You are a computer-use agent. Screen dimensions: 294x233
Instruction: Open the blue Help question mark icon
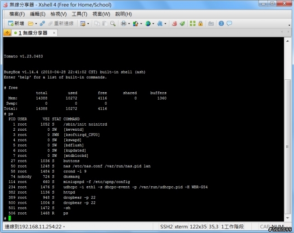click(x=221, y=23)
